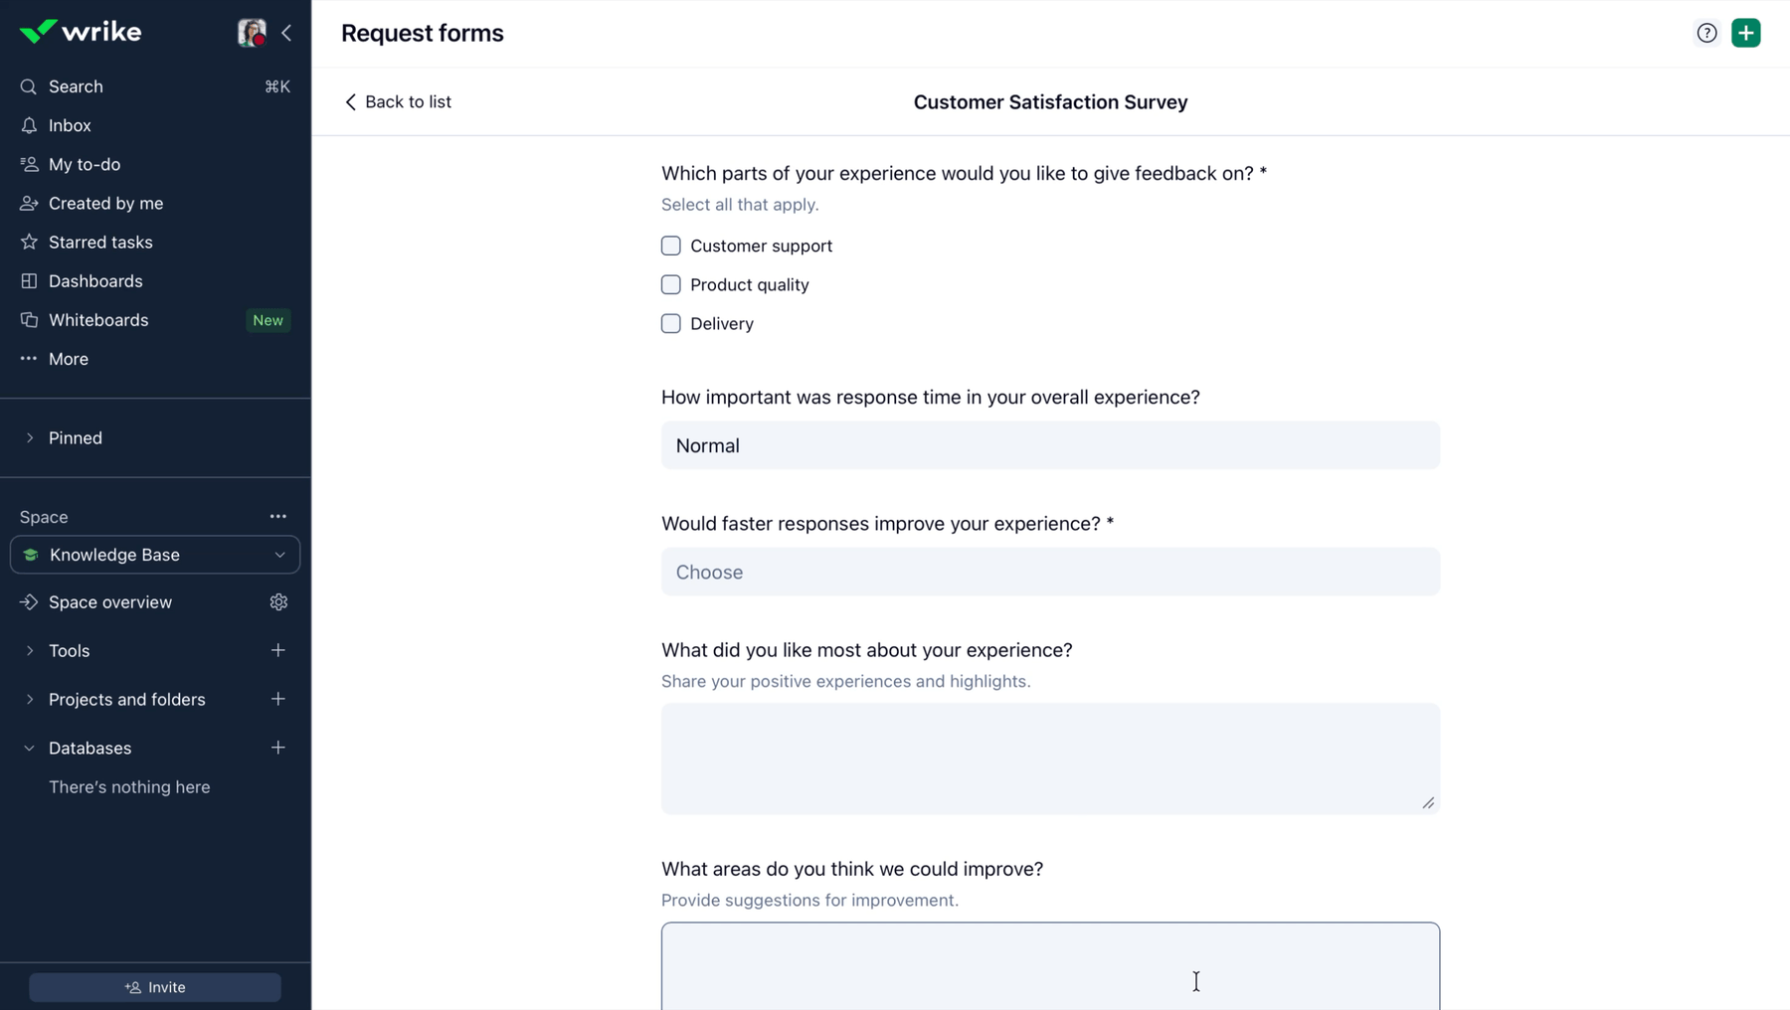Click plus icon beside Projects and folders
1790x1010 pixels.
[x=278, y=699]
